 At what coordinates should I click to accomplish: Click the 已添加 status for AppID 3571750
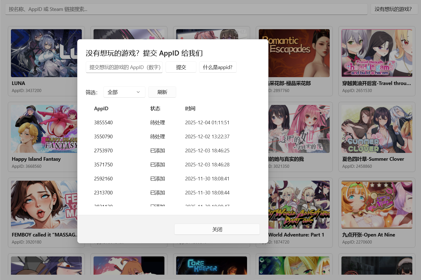pyautogui.click(x=157, y=165)
